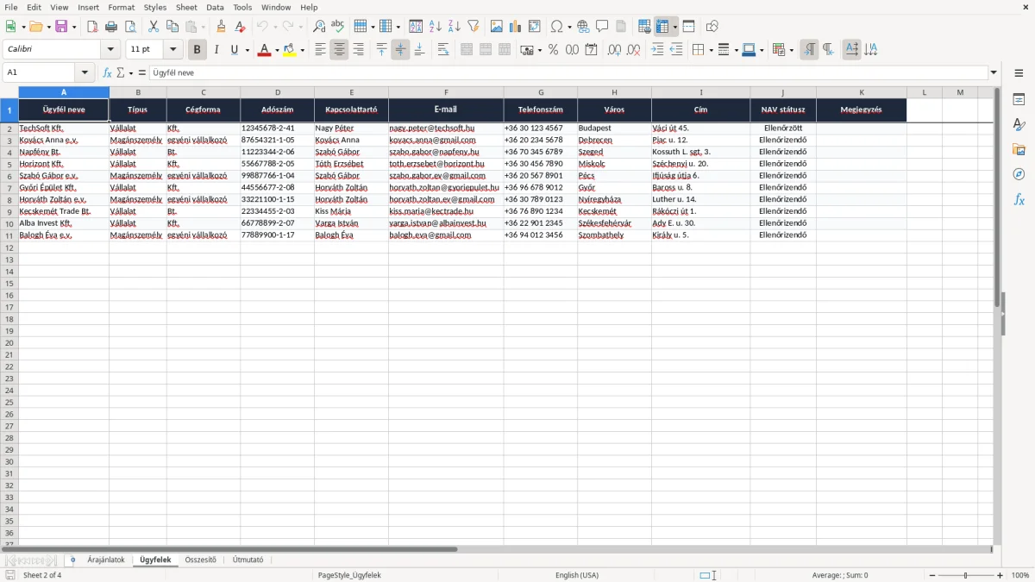Run the Spelling check icon
This screenshot has height=582, width=1035.
[338, 27]
